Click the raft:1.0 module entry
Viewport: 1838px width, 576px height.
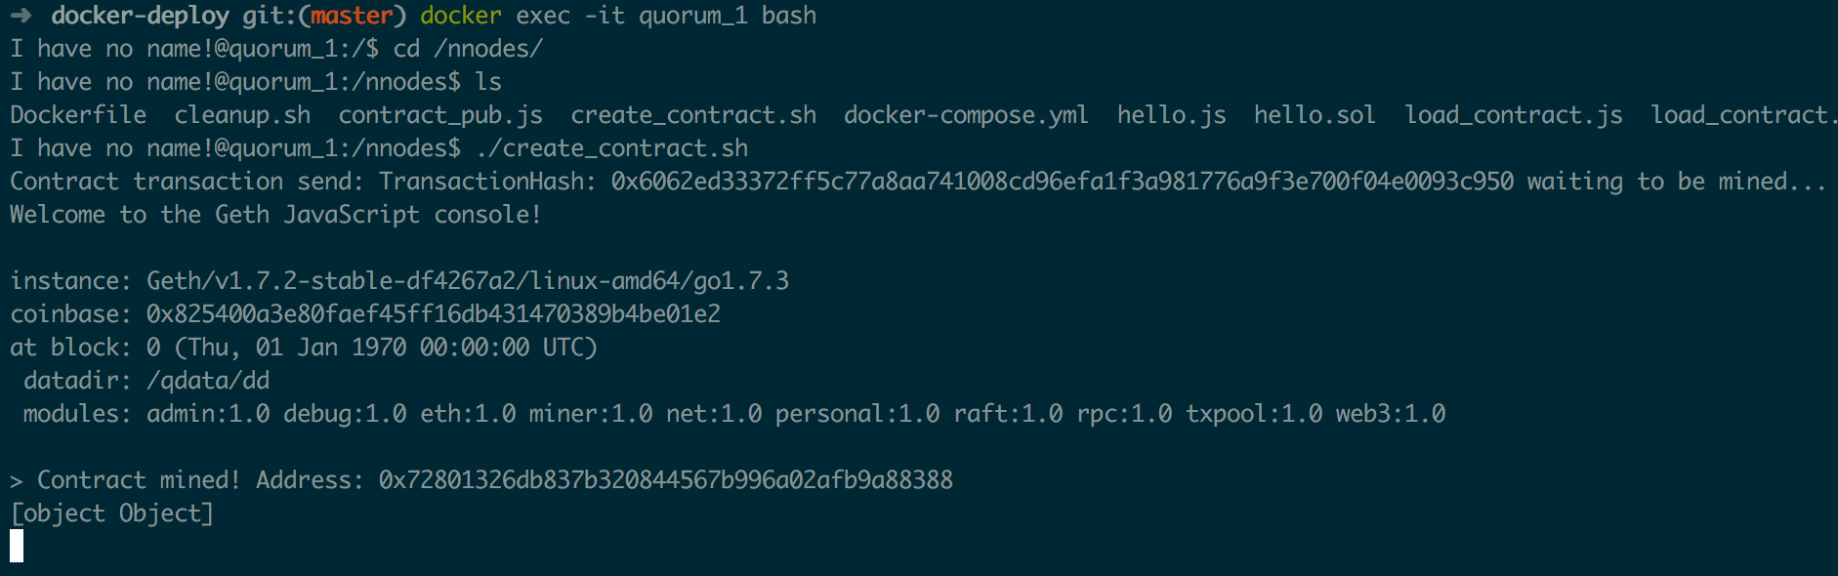[x=1008, y=414]
